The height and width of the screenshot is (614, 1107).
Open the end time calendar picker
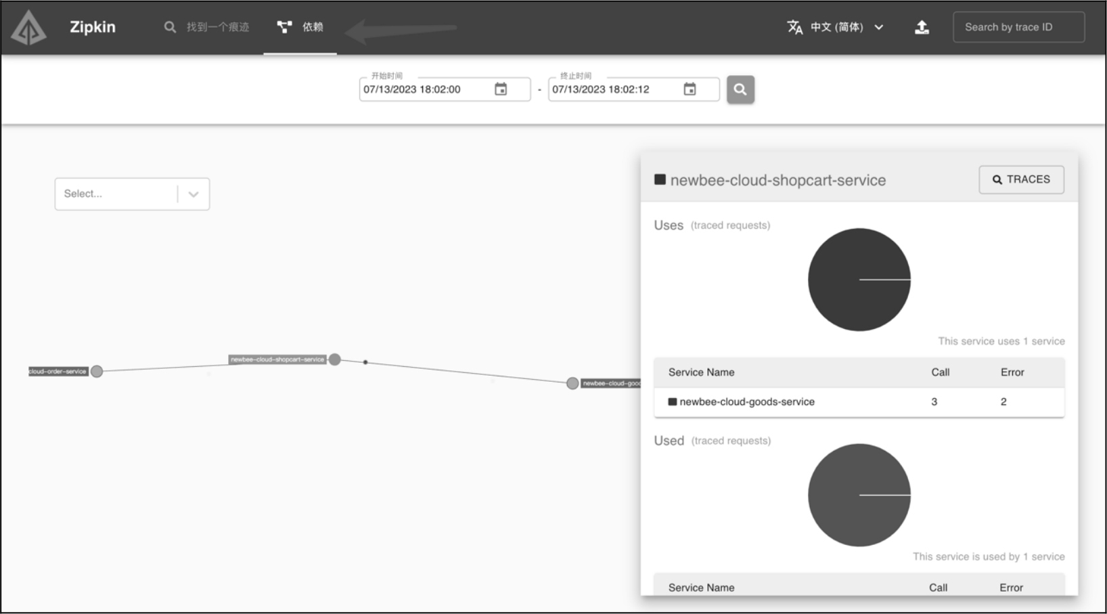[690, 89]
